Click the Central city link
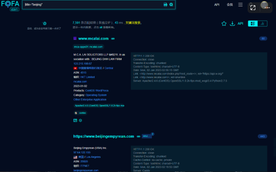This screenshot has width=276, height=172. pyautogui.click(x=109, y=68)
